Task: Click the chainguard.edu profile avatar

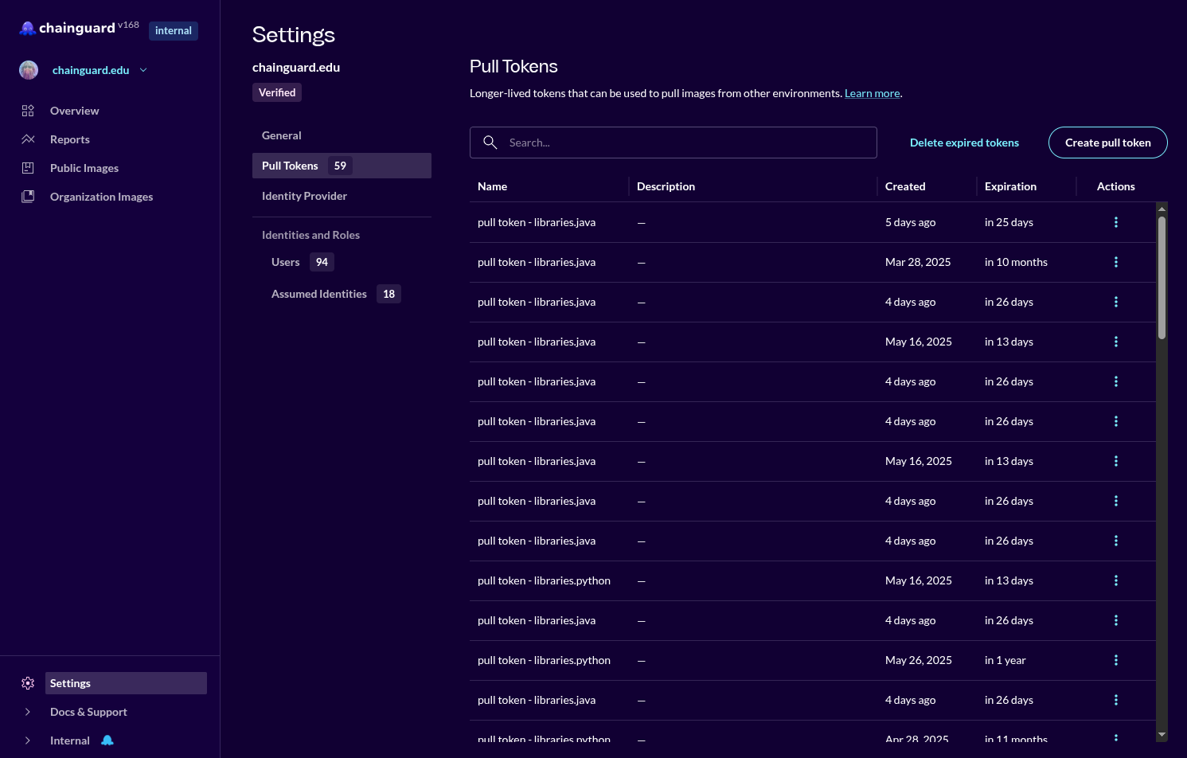Action: click(28, 69)
